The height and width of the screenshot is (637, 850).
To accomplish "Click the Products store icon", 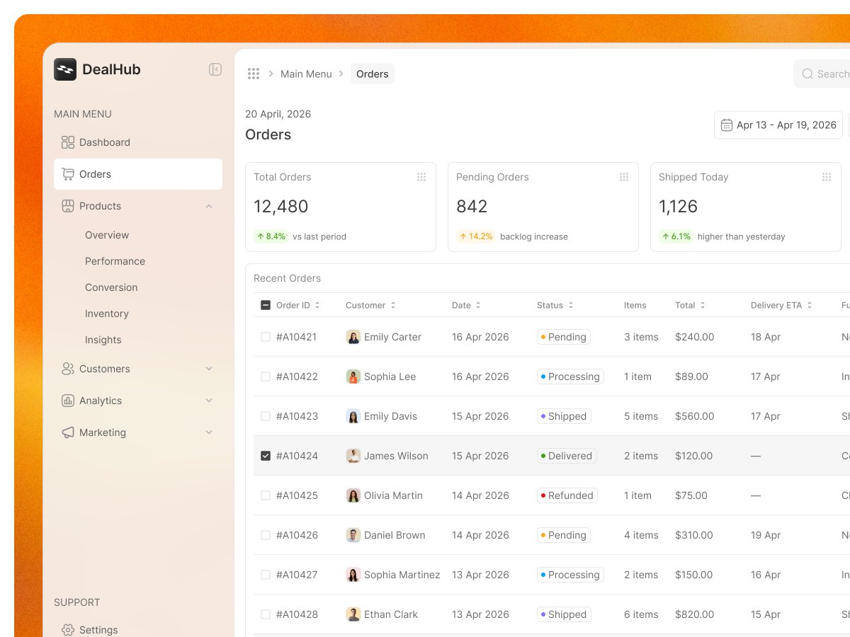I will coord(68,206).
